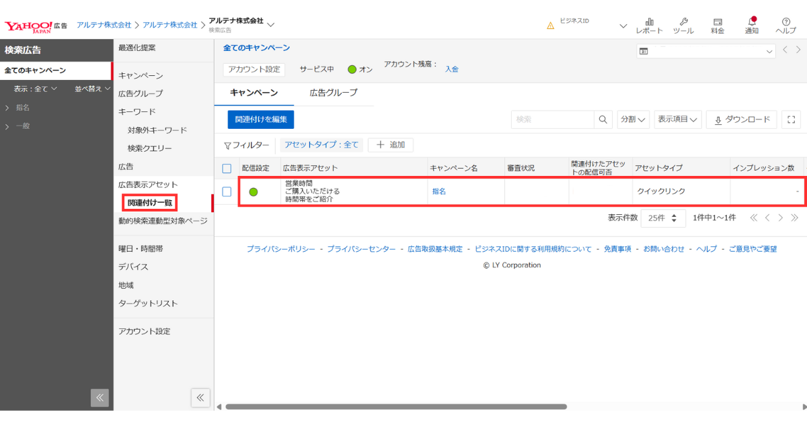Expand the 指名 campaign tree item
Viewport: 807px width, 423px height.
point(7,107)
